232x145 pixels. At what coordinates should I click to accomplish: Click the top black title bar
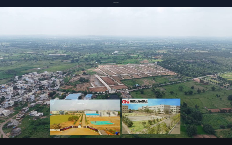(58, 3)
